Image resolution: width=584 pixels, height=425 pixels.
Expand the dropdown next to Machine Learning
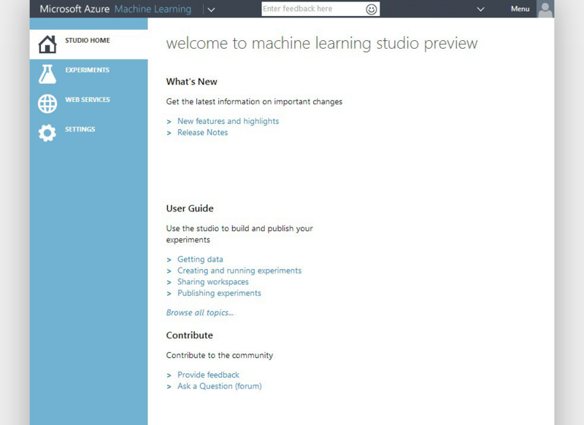point(211,9)
